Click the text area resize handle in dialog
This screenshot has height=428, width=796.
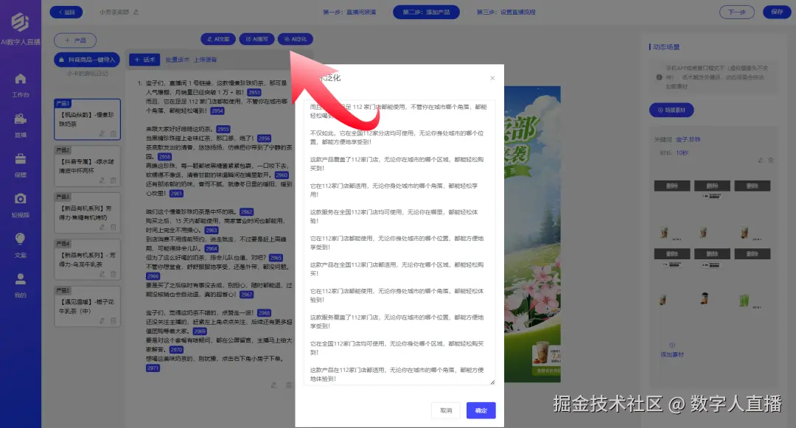click(492, 382)
